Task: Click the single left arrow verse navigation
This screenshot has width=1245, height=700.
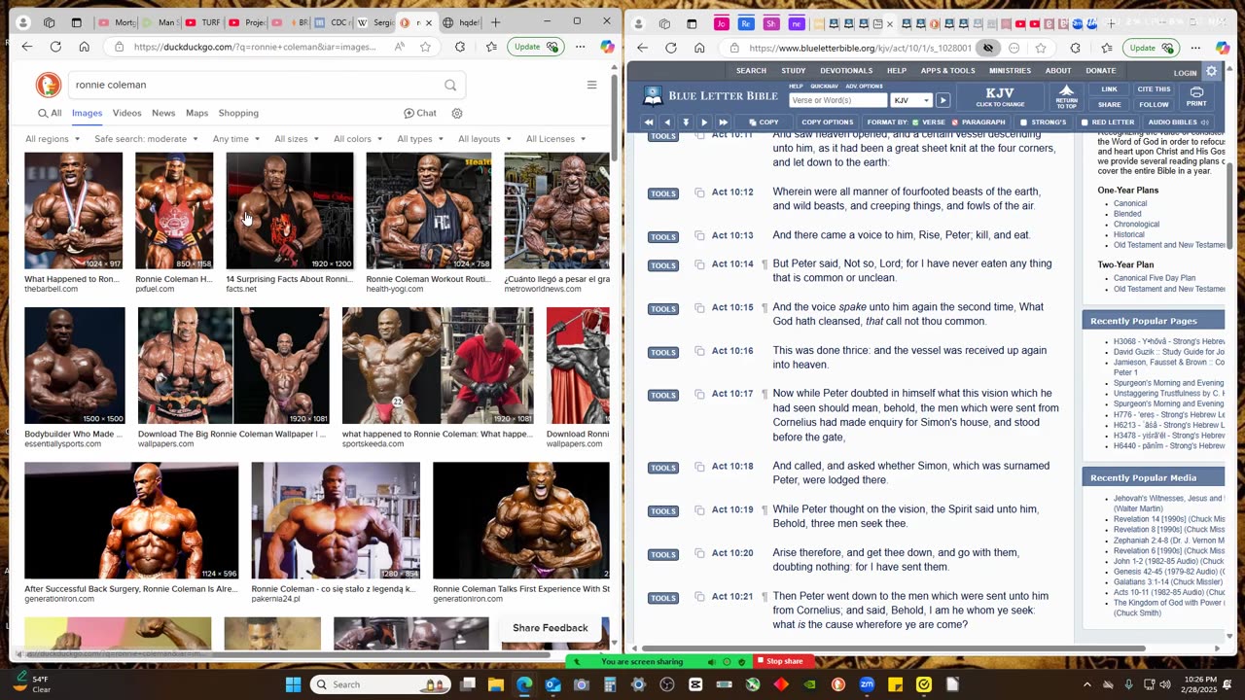Action: [667, 122]
